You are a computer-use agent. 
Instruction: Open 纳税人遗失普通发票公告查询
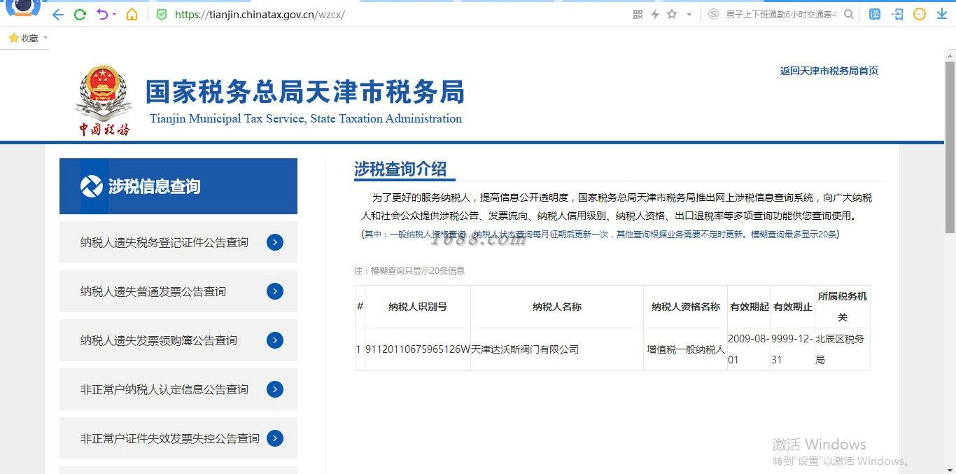pos(153,291)
